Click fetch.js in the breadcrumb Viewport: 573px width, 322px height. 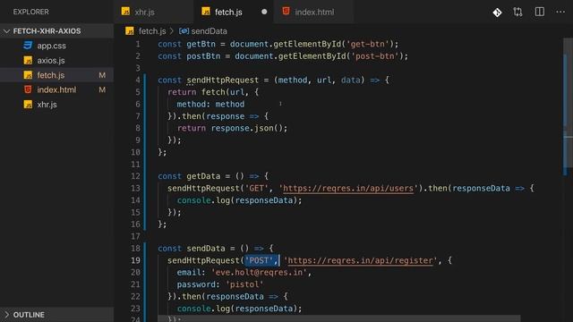[x=152, y=31]
